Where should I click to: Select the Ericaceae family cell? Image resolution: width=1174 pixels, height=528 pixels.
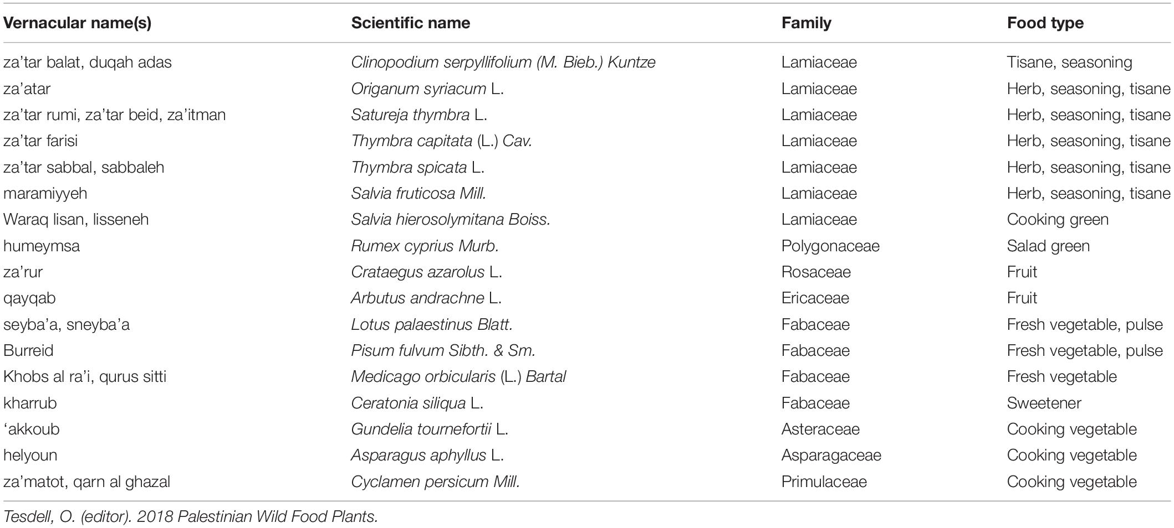point(815,298)
